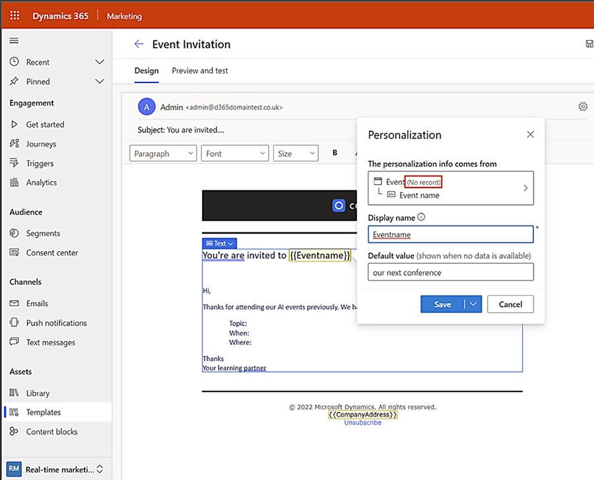Click the settings gear beside Admin sender
Viewport: 594px width, 480px height.
pyautogui.click(x=583, y=106)
